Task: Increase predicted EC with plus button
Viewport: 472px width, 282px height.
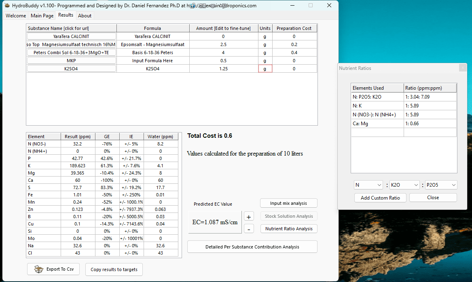Action: pos(249,217)
